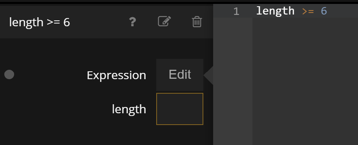Click the orange >= operator in the code
358x145 pixels.
(x=308, y=11)
